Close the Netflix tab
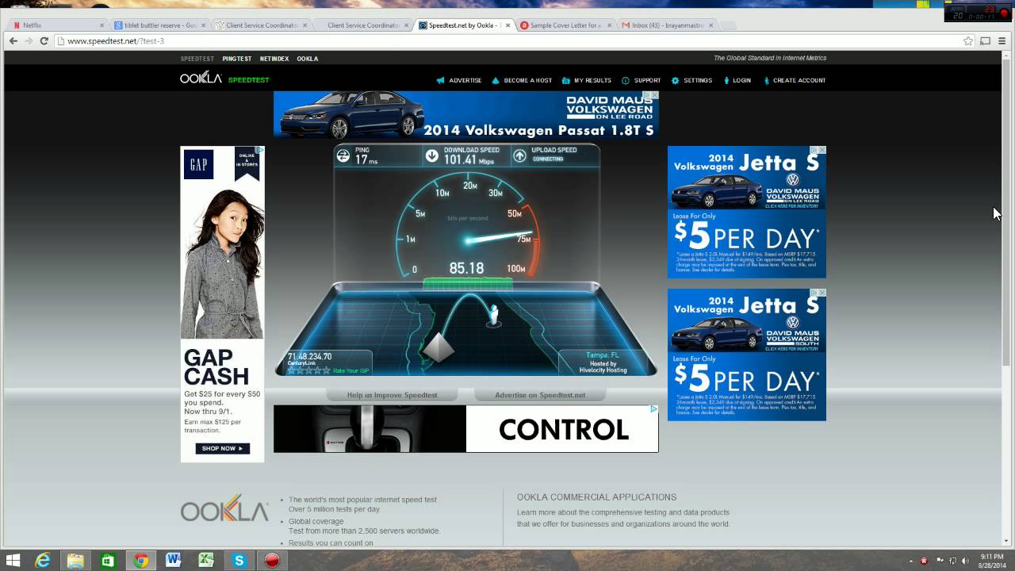 click(x=101, y=25)
